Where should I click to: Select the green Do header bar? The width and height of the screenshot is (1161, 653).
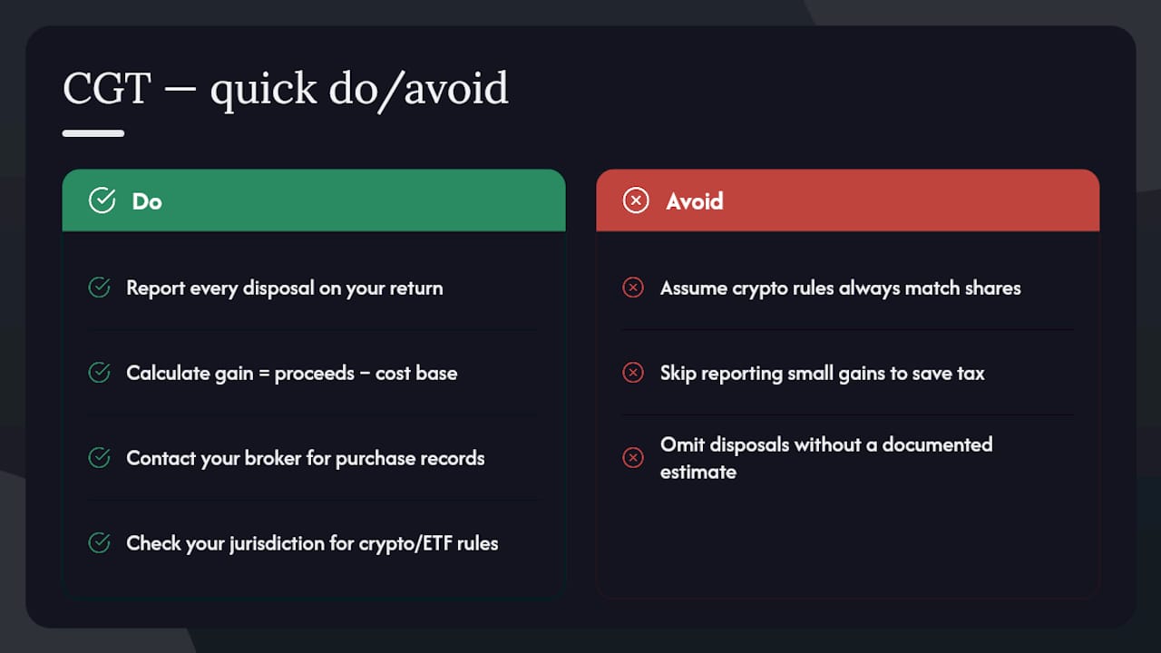coord(314,200)
